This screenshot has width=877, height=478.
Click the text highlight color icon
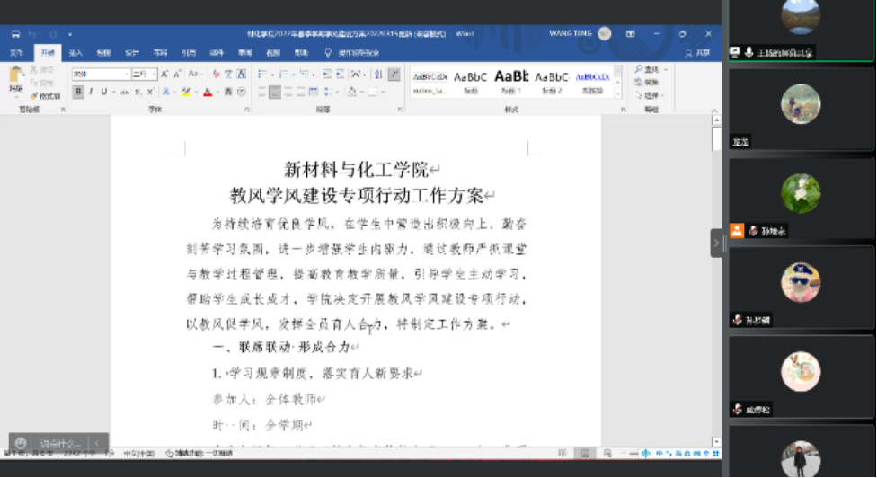click(x=186, y=92)
